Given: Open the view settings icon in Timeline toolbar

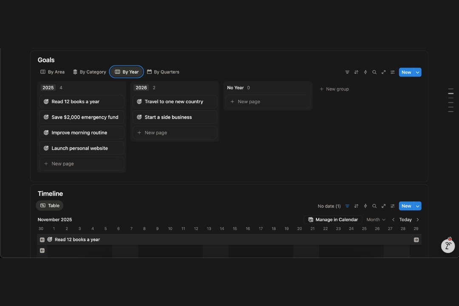Looking at the screenshot, I should click(393, 206).
